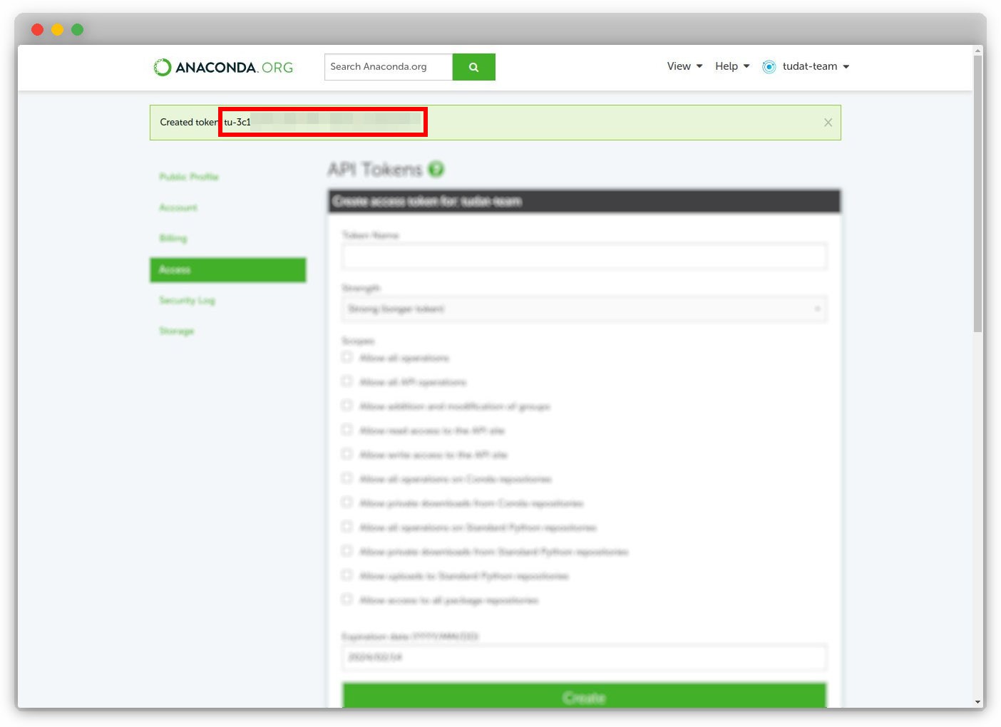
Task: Click the green Create button
Action: tap(585, 696)
